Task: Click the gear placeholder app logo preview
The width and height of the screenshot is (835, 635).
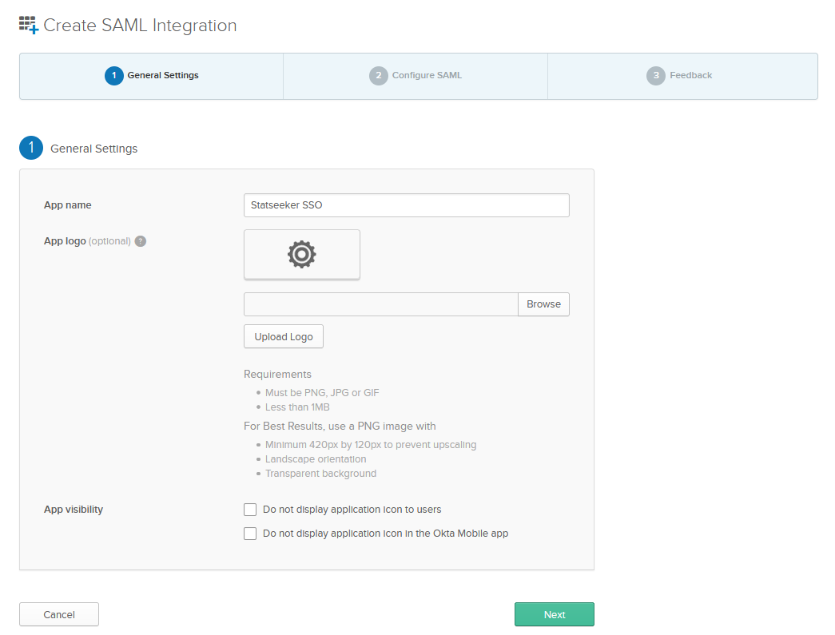Action: pos(301,255)
